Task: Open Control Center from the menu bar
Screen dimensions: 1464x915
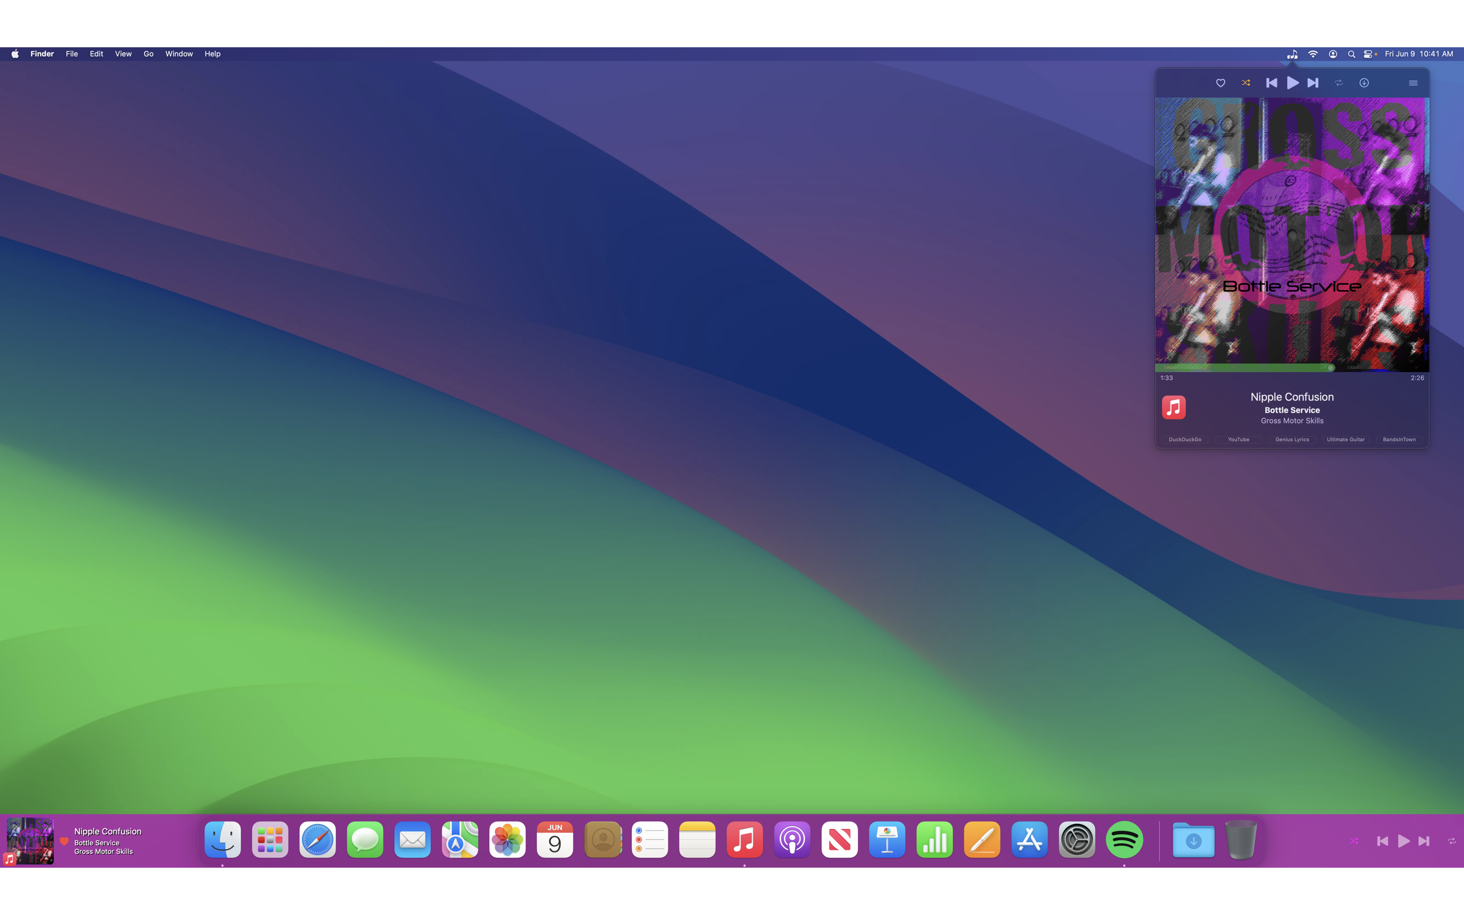Action: 1369,54
